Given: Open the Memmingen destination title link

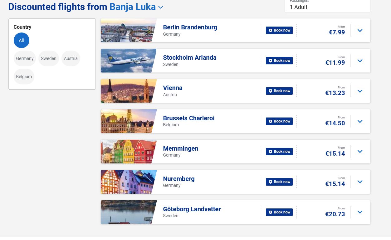Looking at the screenshot, I should point(180,148).
